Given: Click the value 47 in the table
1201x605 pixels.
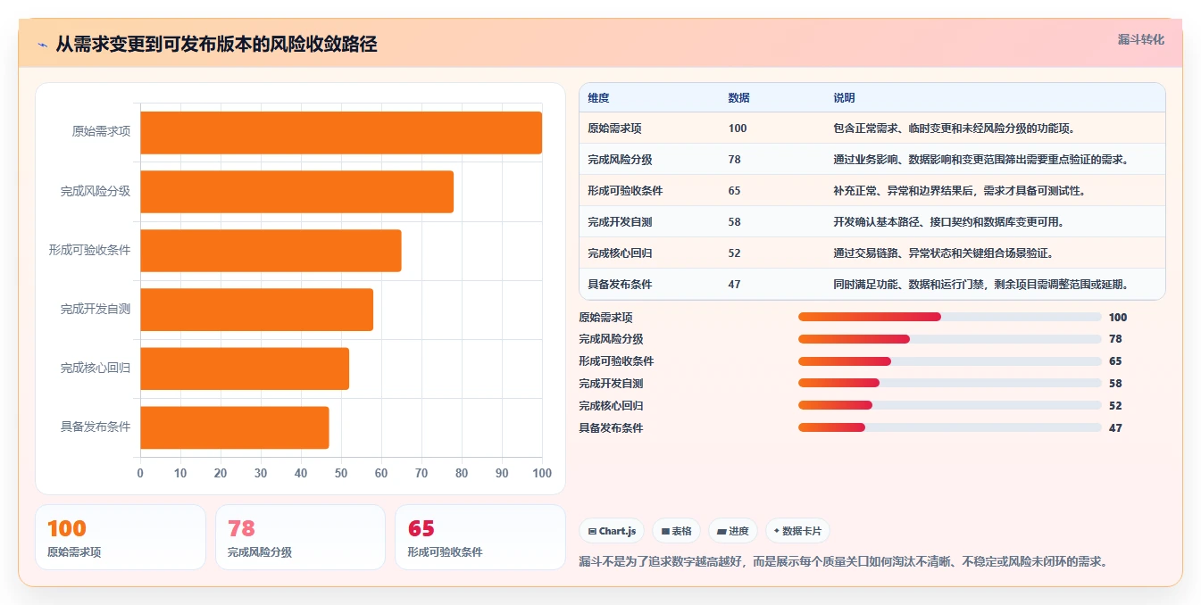Looking at the screenshot, I should point(734,285).
